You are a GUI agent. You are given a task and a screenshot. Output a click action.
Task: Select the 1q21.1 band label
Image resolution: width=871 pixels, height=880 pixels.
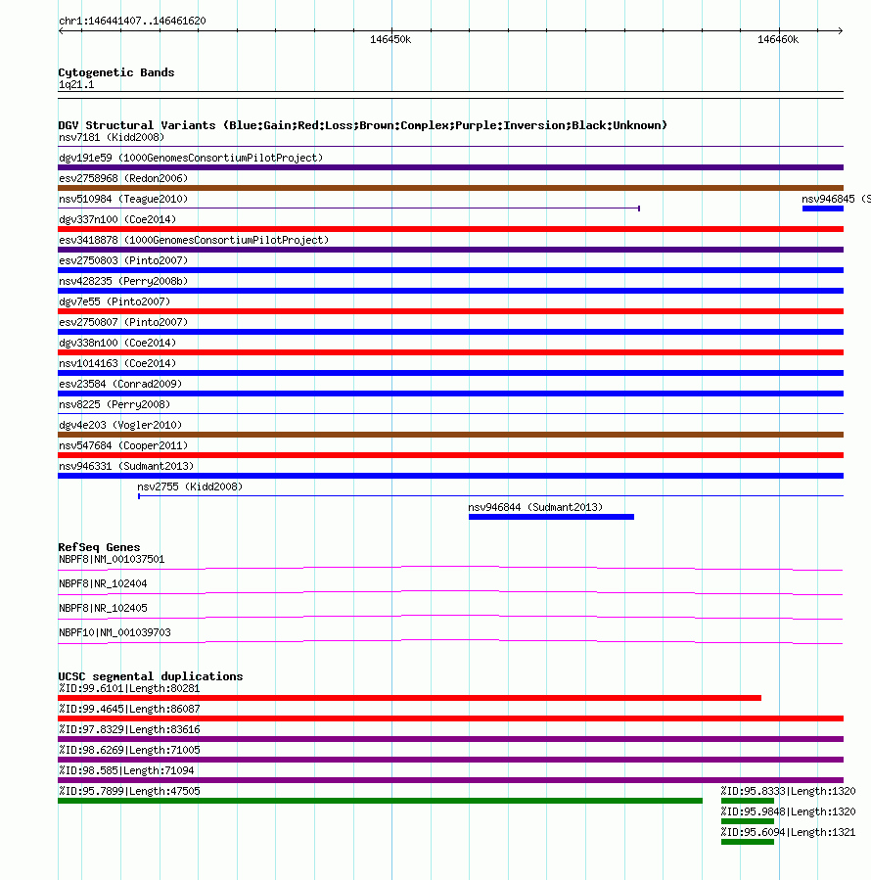tap(76, 85)
